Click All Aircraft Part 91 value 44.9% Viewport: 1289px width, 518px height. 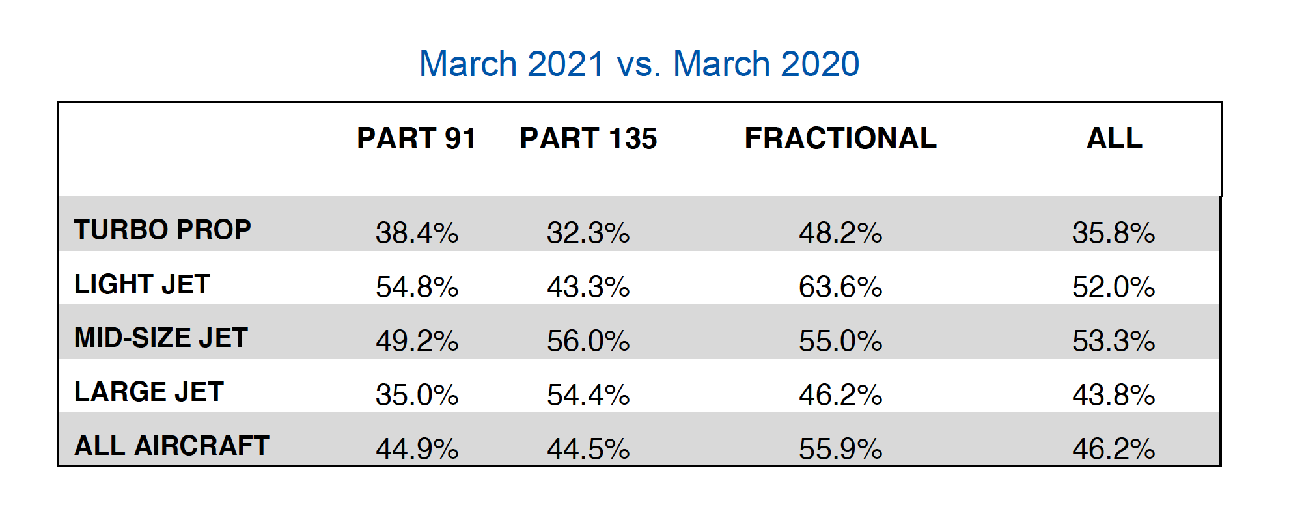[417, 449]
